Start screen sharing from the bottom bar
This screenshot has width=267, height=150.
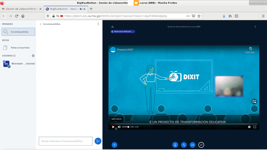[x=201, y=145]
